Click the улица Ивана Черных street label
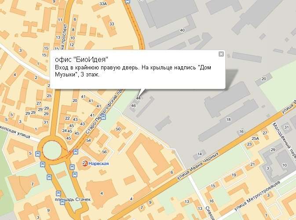 coord(197,166)
